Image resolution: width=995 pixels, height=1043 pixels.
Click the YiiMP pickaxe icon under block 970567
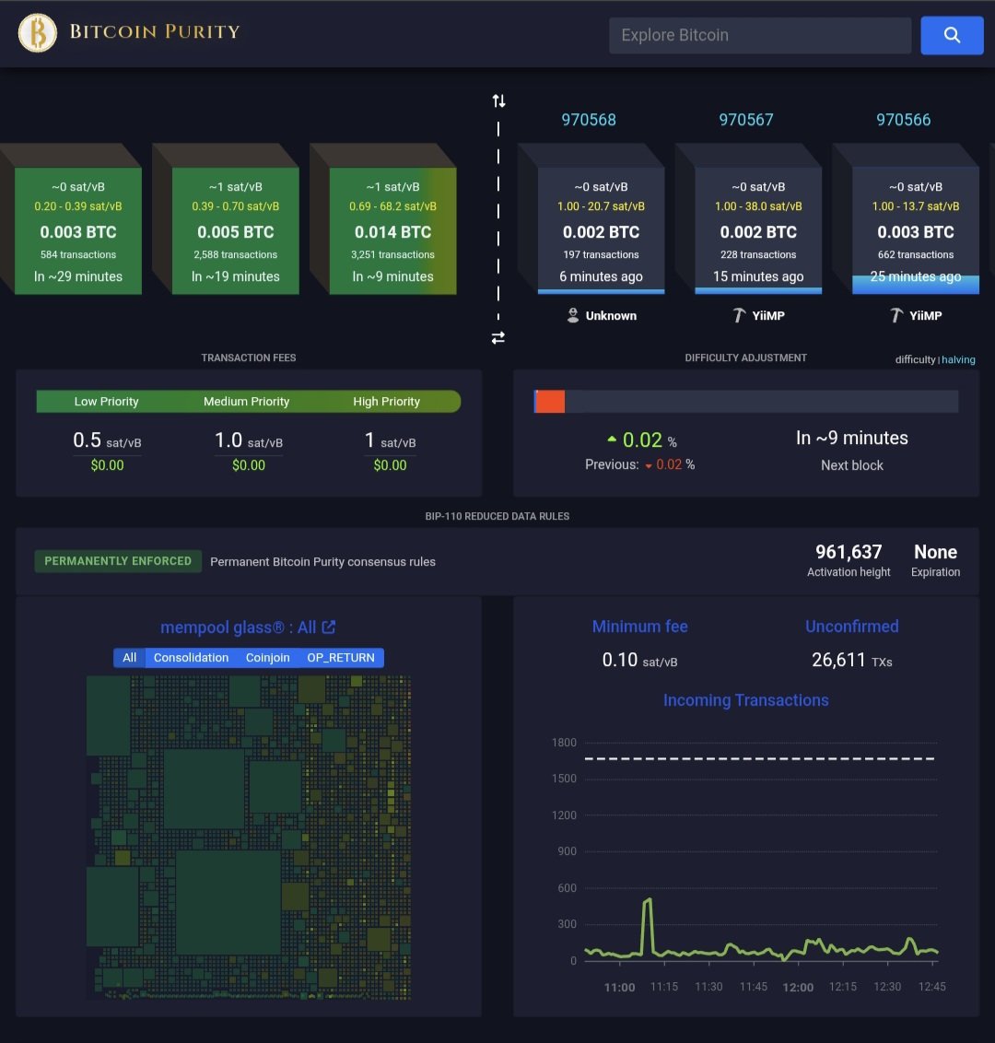coord(738,315)
